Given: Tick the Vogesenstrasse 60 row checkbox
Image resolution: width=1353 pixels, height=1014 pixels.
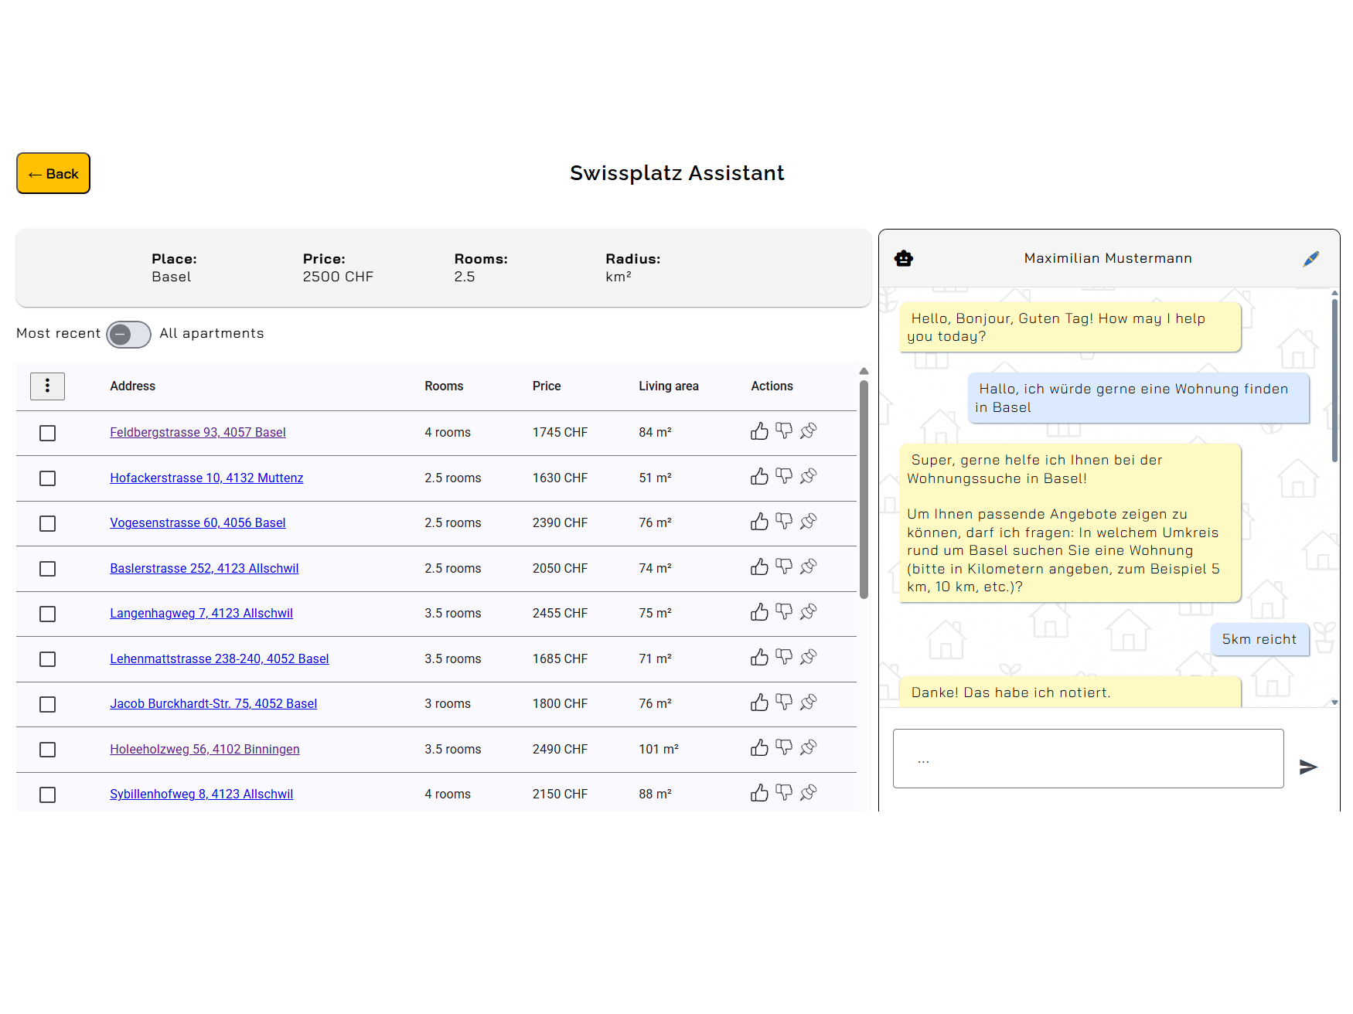Looking at the screenshot, I should point(48,524).
